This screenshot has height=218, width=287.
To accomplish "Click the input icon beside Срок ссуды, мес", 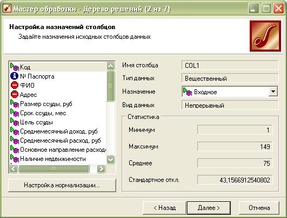I will point(15,112).
